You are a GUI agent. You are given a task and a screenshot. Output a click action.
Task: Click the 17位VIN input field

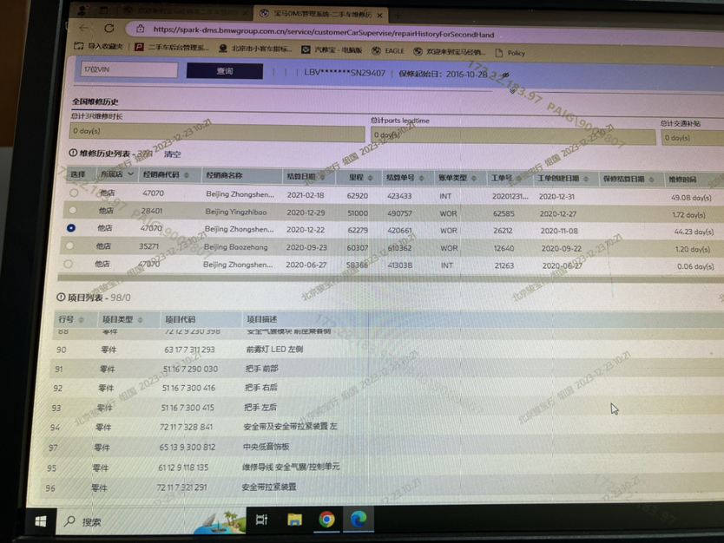129,69
